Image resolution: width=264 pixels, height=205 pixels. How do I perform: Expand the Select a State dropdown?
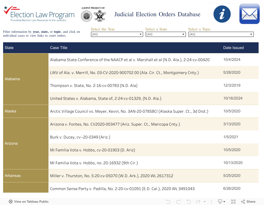coord(166,34)
